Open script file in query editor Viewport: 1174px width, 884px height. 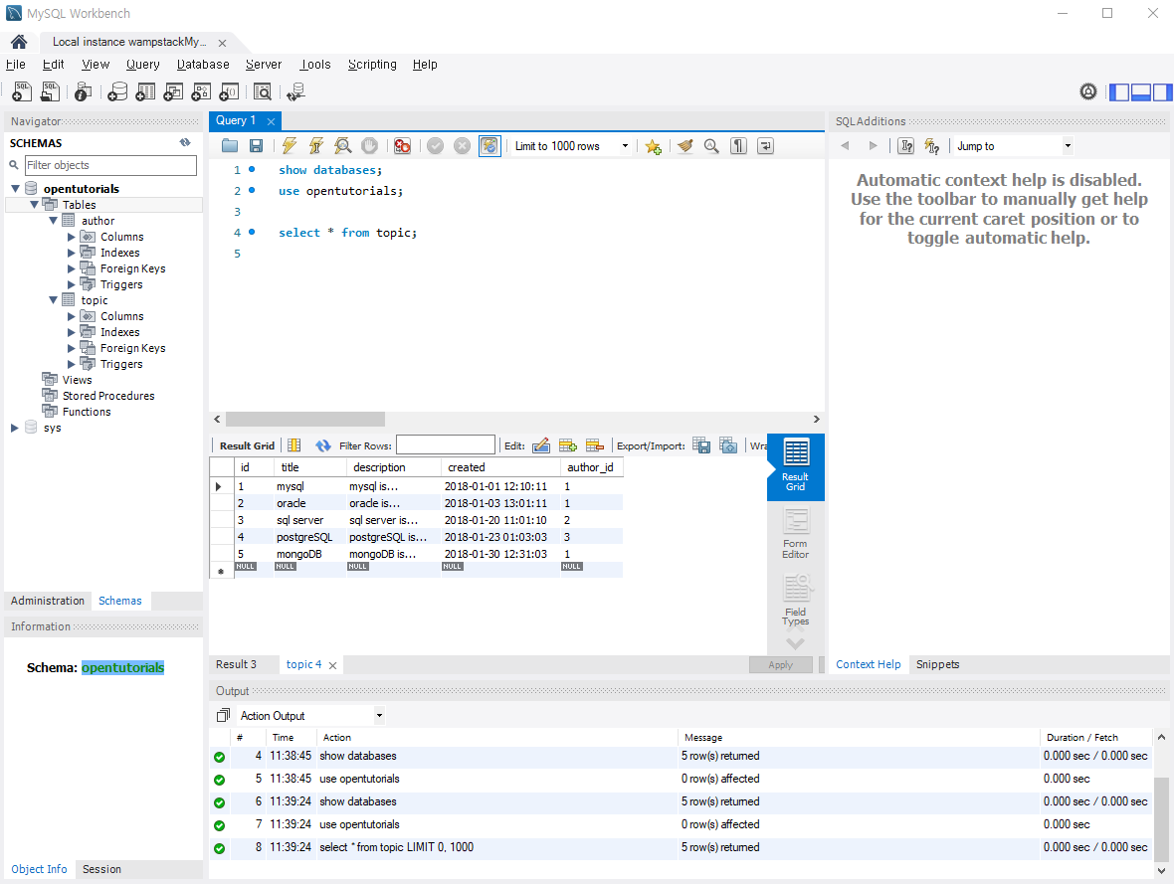pos(229,146)
